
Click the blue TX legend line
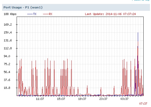click(x=30, y=14)
